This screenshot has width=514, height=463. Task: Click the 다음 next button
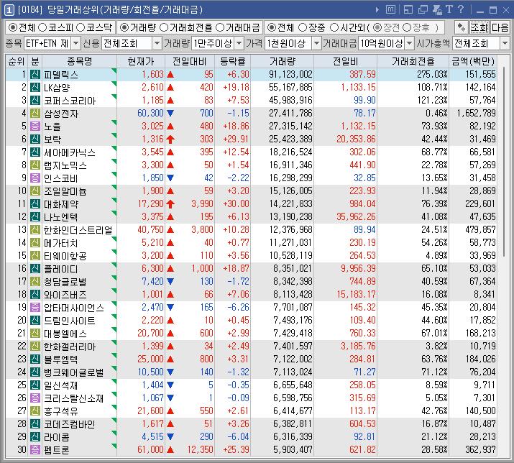pos(500,27)
